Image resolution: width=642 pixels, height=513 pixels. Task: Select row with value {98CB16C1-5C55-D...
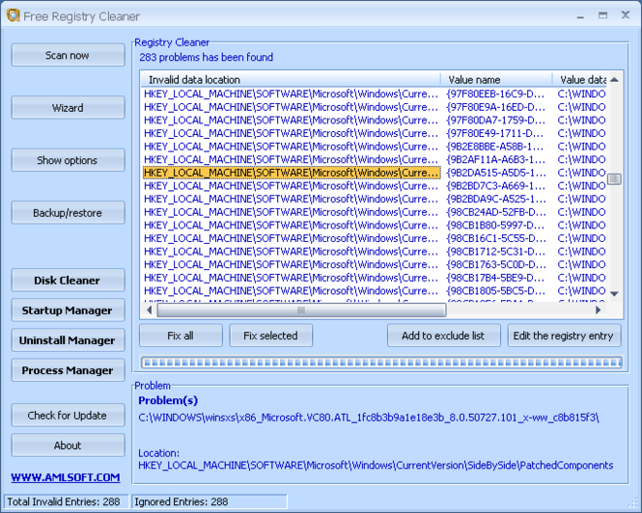pos(374,238)
